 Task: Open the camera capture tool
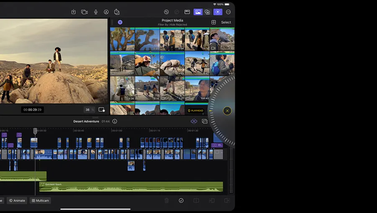(x=84, y=12)
